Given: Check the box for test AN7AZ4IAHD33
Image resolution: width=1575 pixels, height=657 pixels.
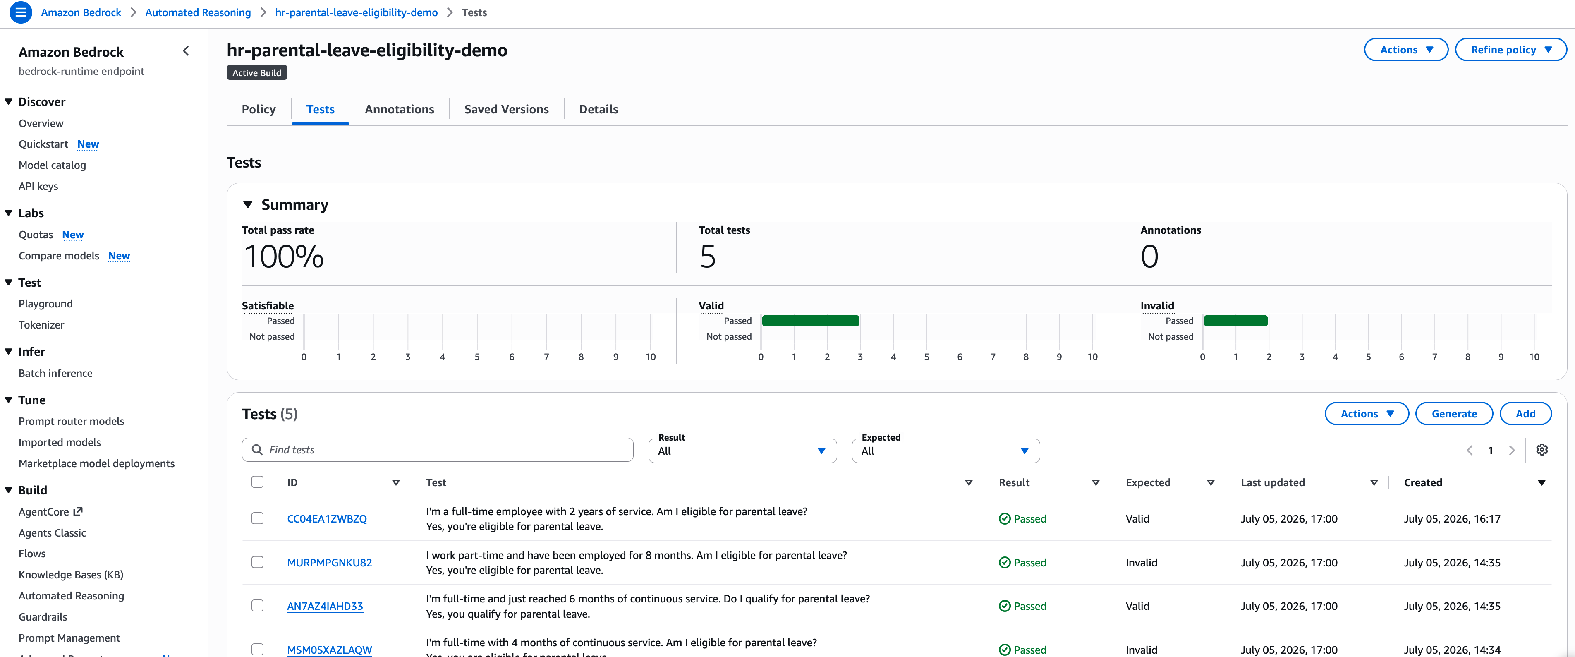Looking at the screenshot, I should [257, 605].
